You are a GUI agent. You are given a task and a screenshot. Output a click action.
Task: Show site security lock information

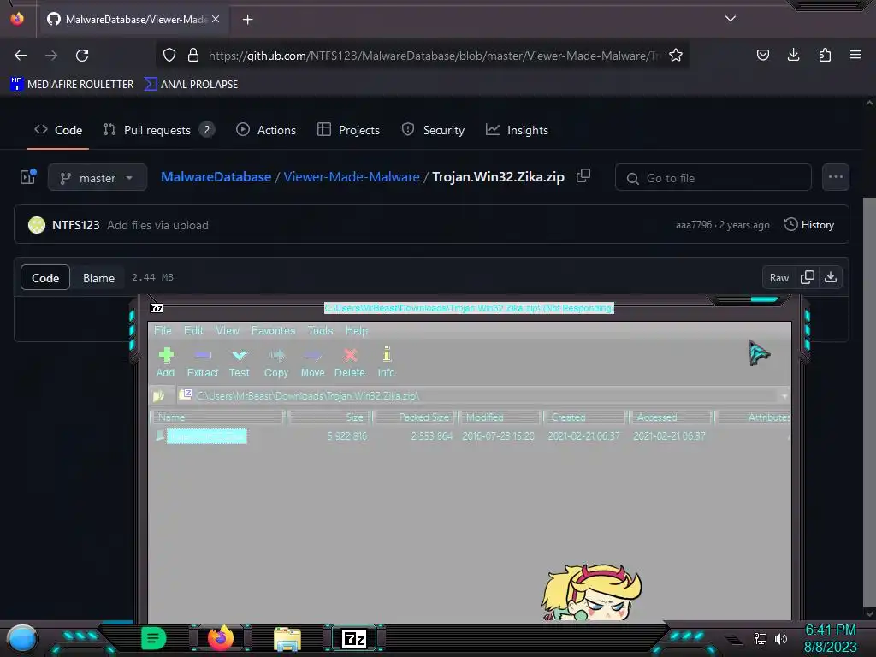193,56
